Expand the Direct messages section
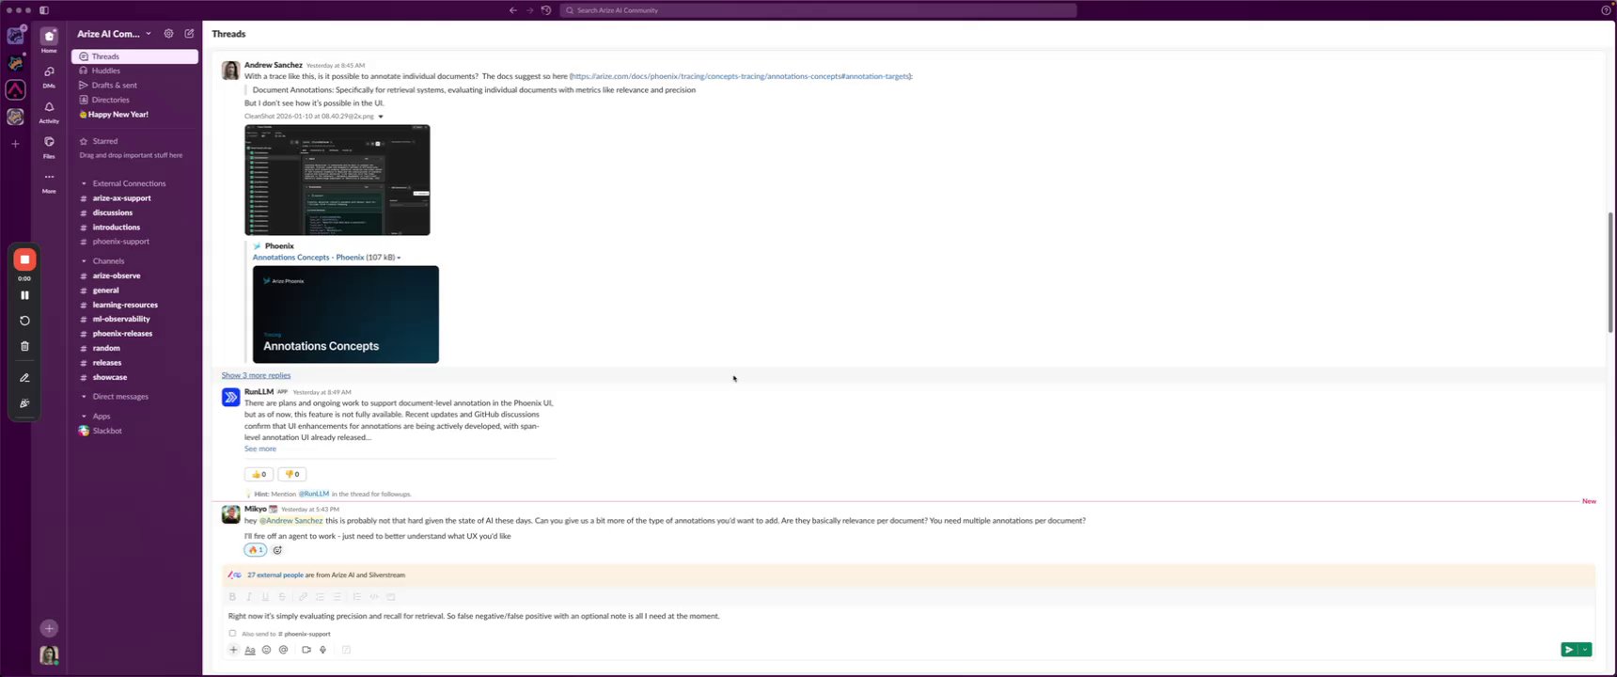The width and height of the screenshot is (1617, 677). pyautogui.click(x=84, y=397)
